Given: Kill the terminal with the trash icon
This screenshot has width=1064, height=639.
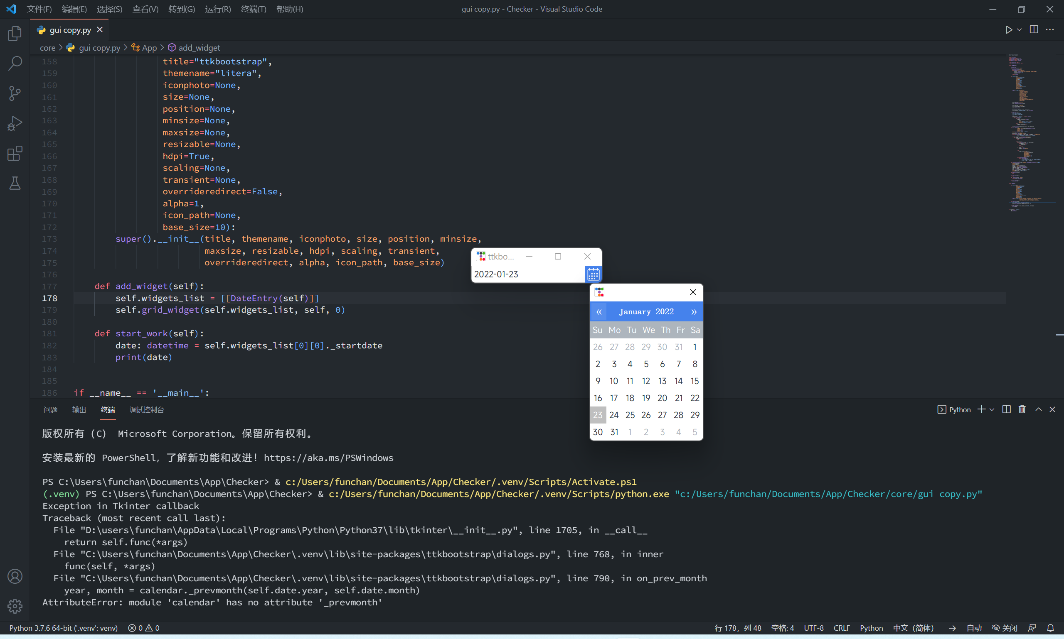Looking at the screenshot, I should 1022,409.
